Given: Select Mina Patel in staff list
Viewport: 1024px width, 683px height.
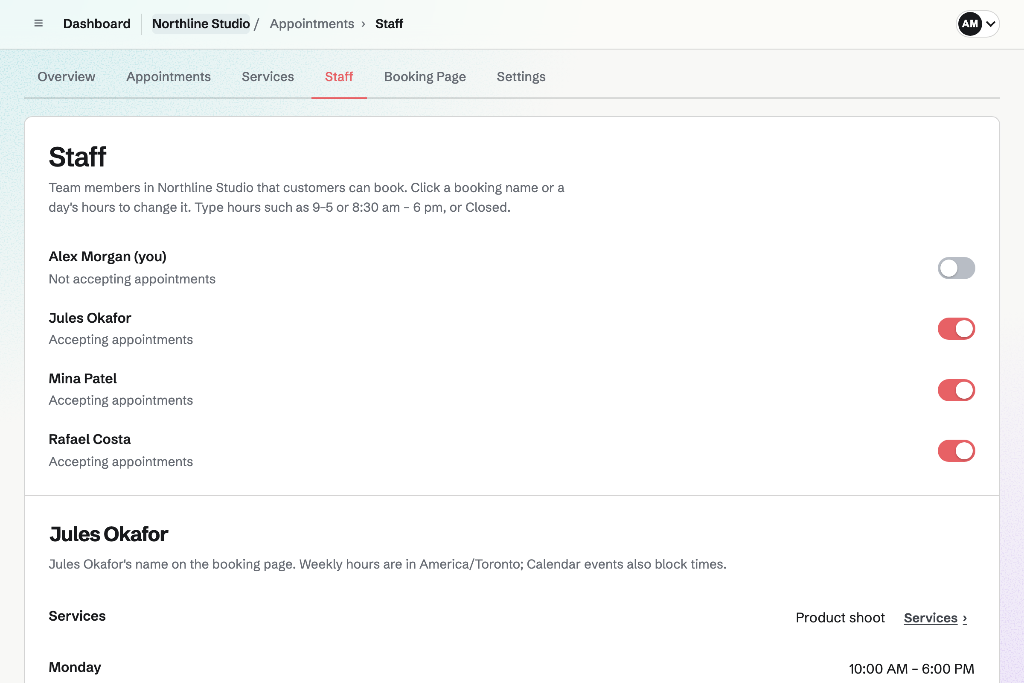Looking at the screenshot, I should tap(512, 389).
